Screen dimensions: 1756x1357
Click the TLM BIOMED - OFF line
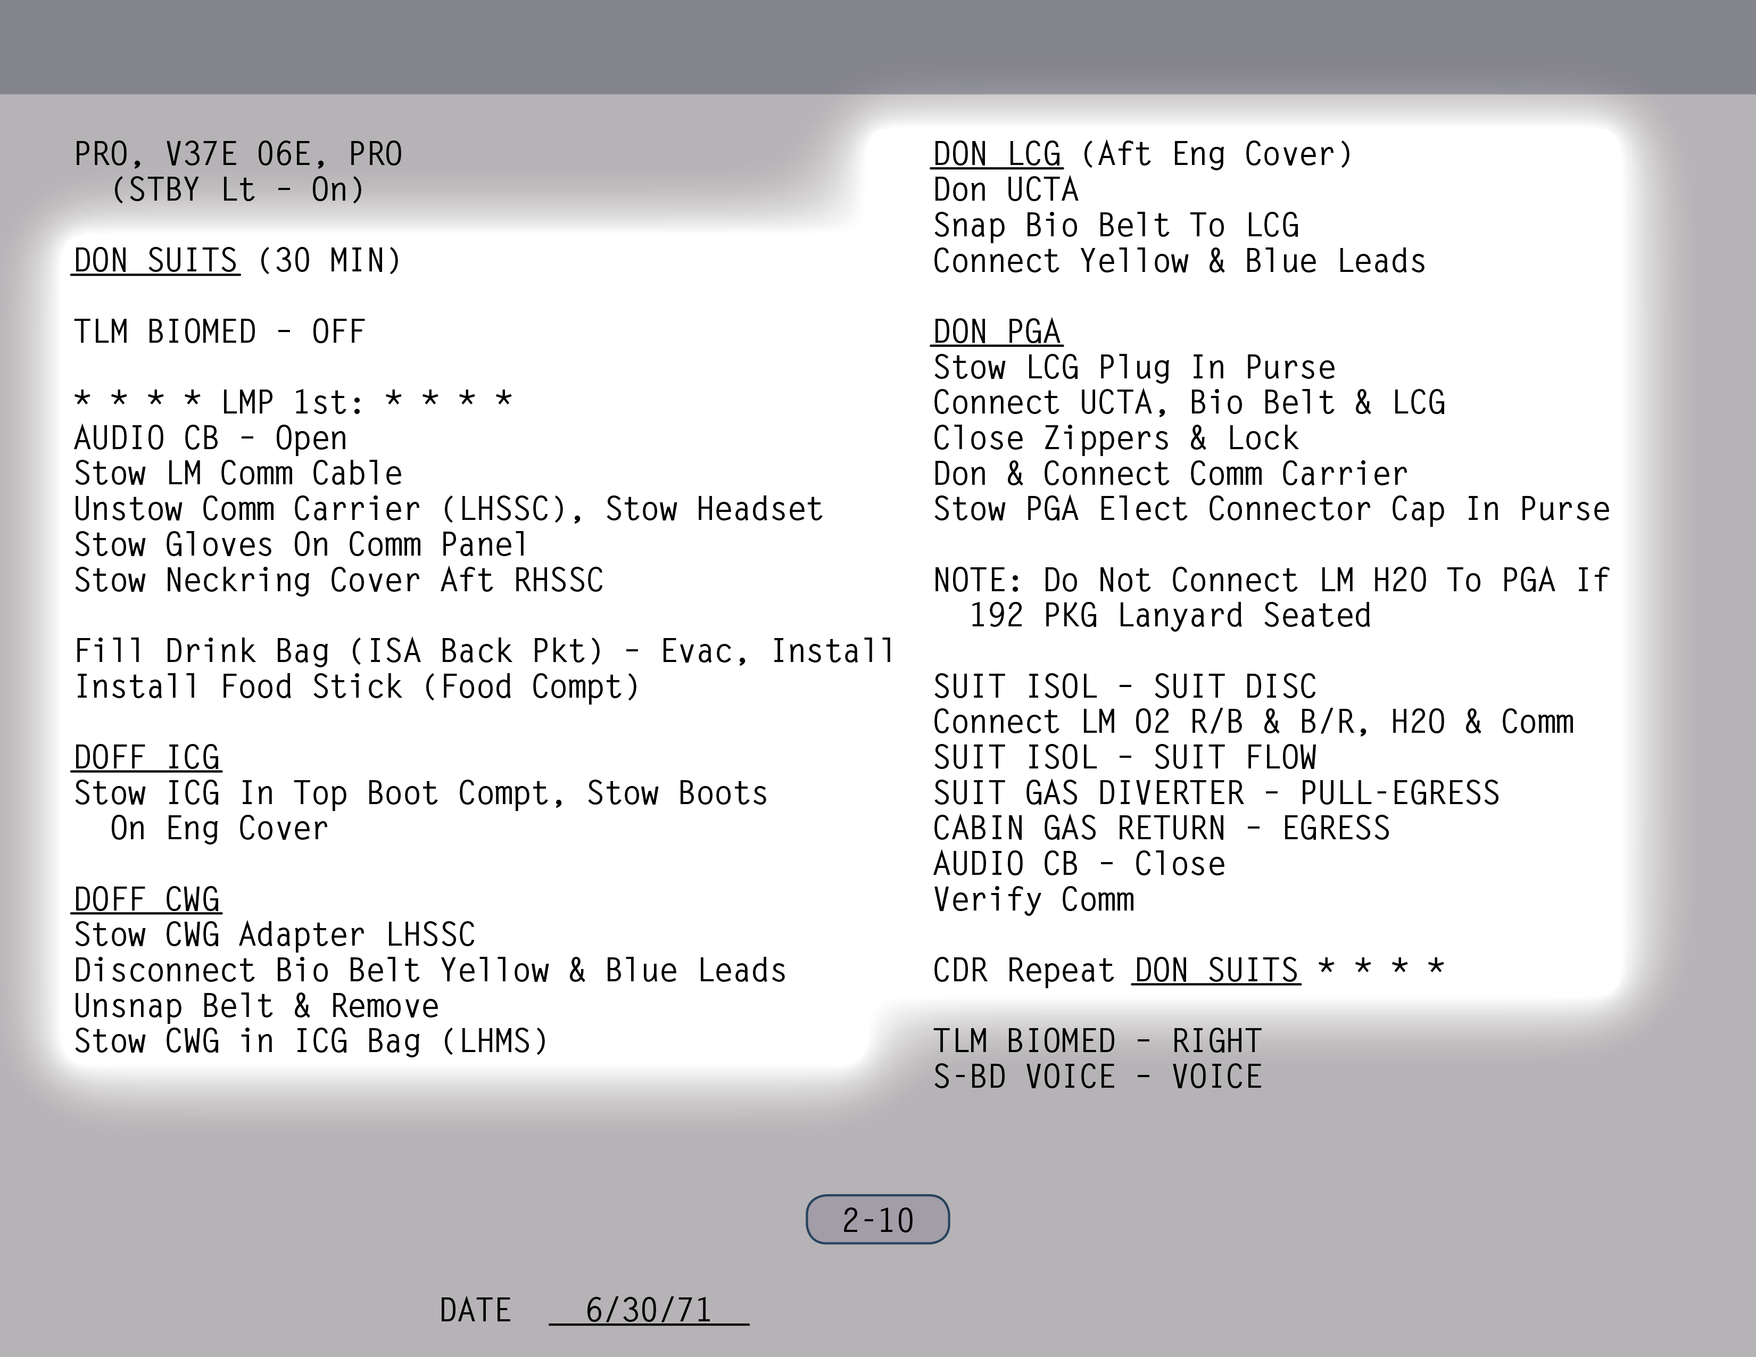point(219,331)
